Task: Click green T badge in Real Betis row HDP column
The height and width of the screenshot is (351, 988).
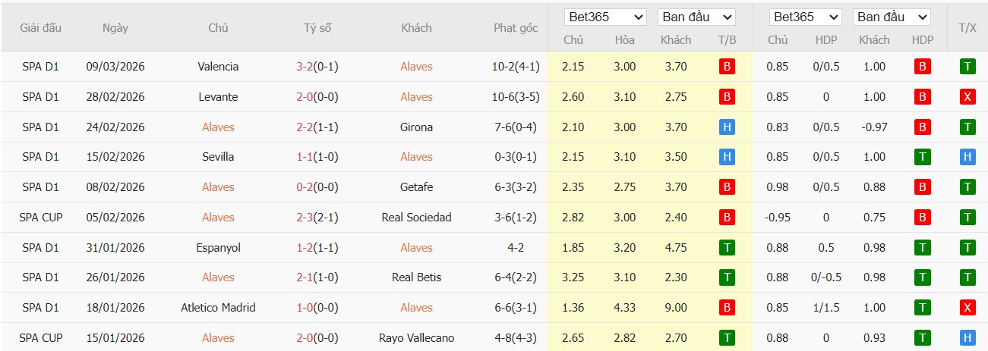Action: [x=922, y=277]
